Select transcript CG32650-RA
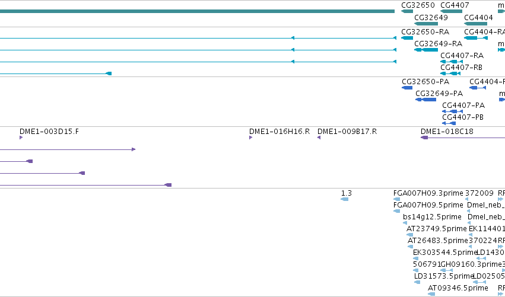 pos(407,38)
